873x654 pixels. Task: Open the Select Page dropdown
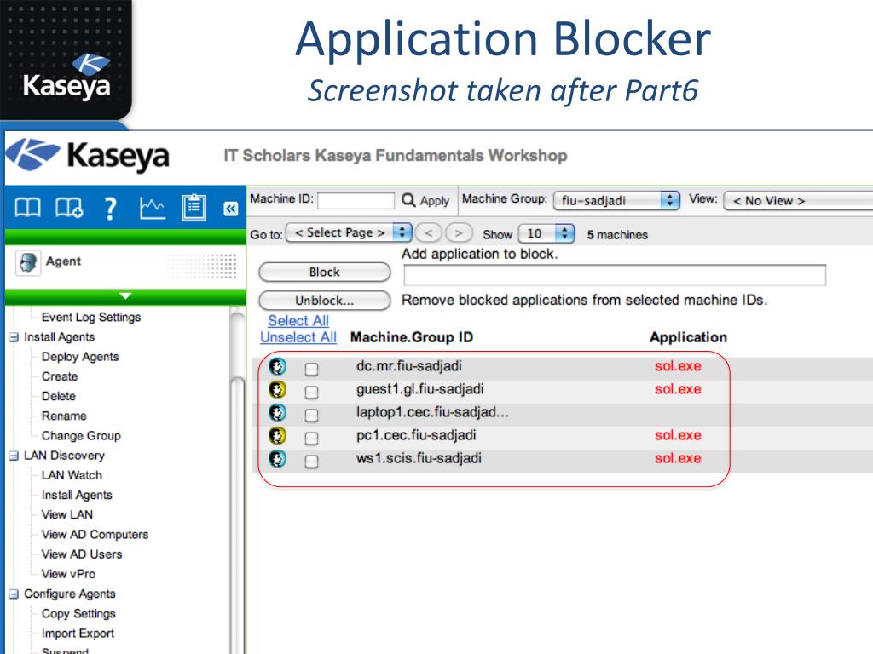[349, 232]
